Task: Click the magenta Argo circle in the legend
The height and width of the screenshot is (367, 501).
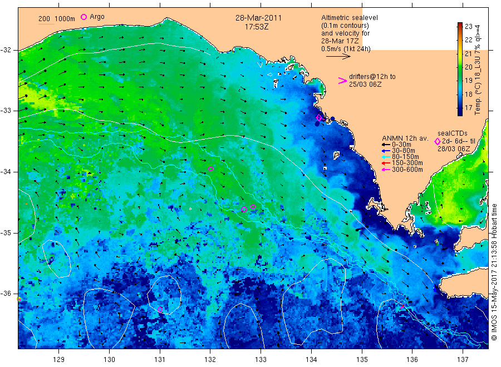Action: pyautogui.click(x=83, y=17)
